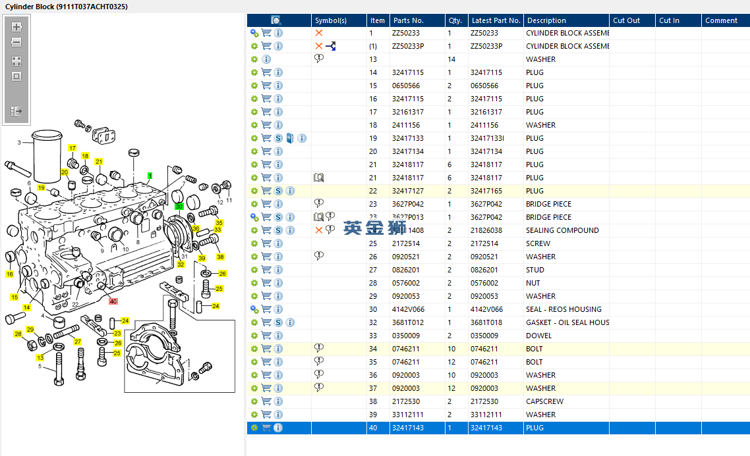
Task: Add item 39 WASHER 33112111 to cart
Action: pyautogui.click(x=266, y=415)
